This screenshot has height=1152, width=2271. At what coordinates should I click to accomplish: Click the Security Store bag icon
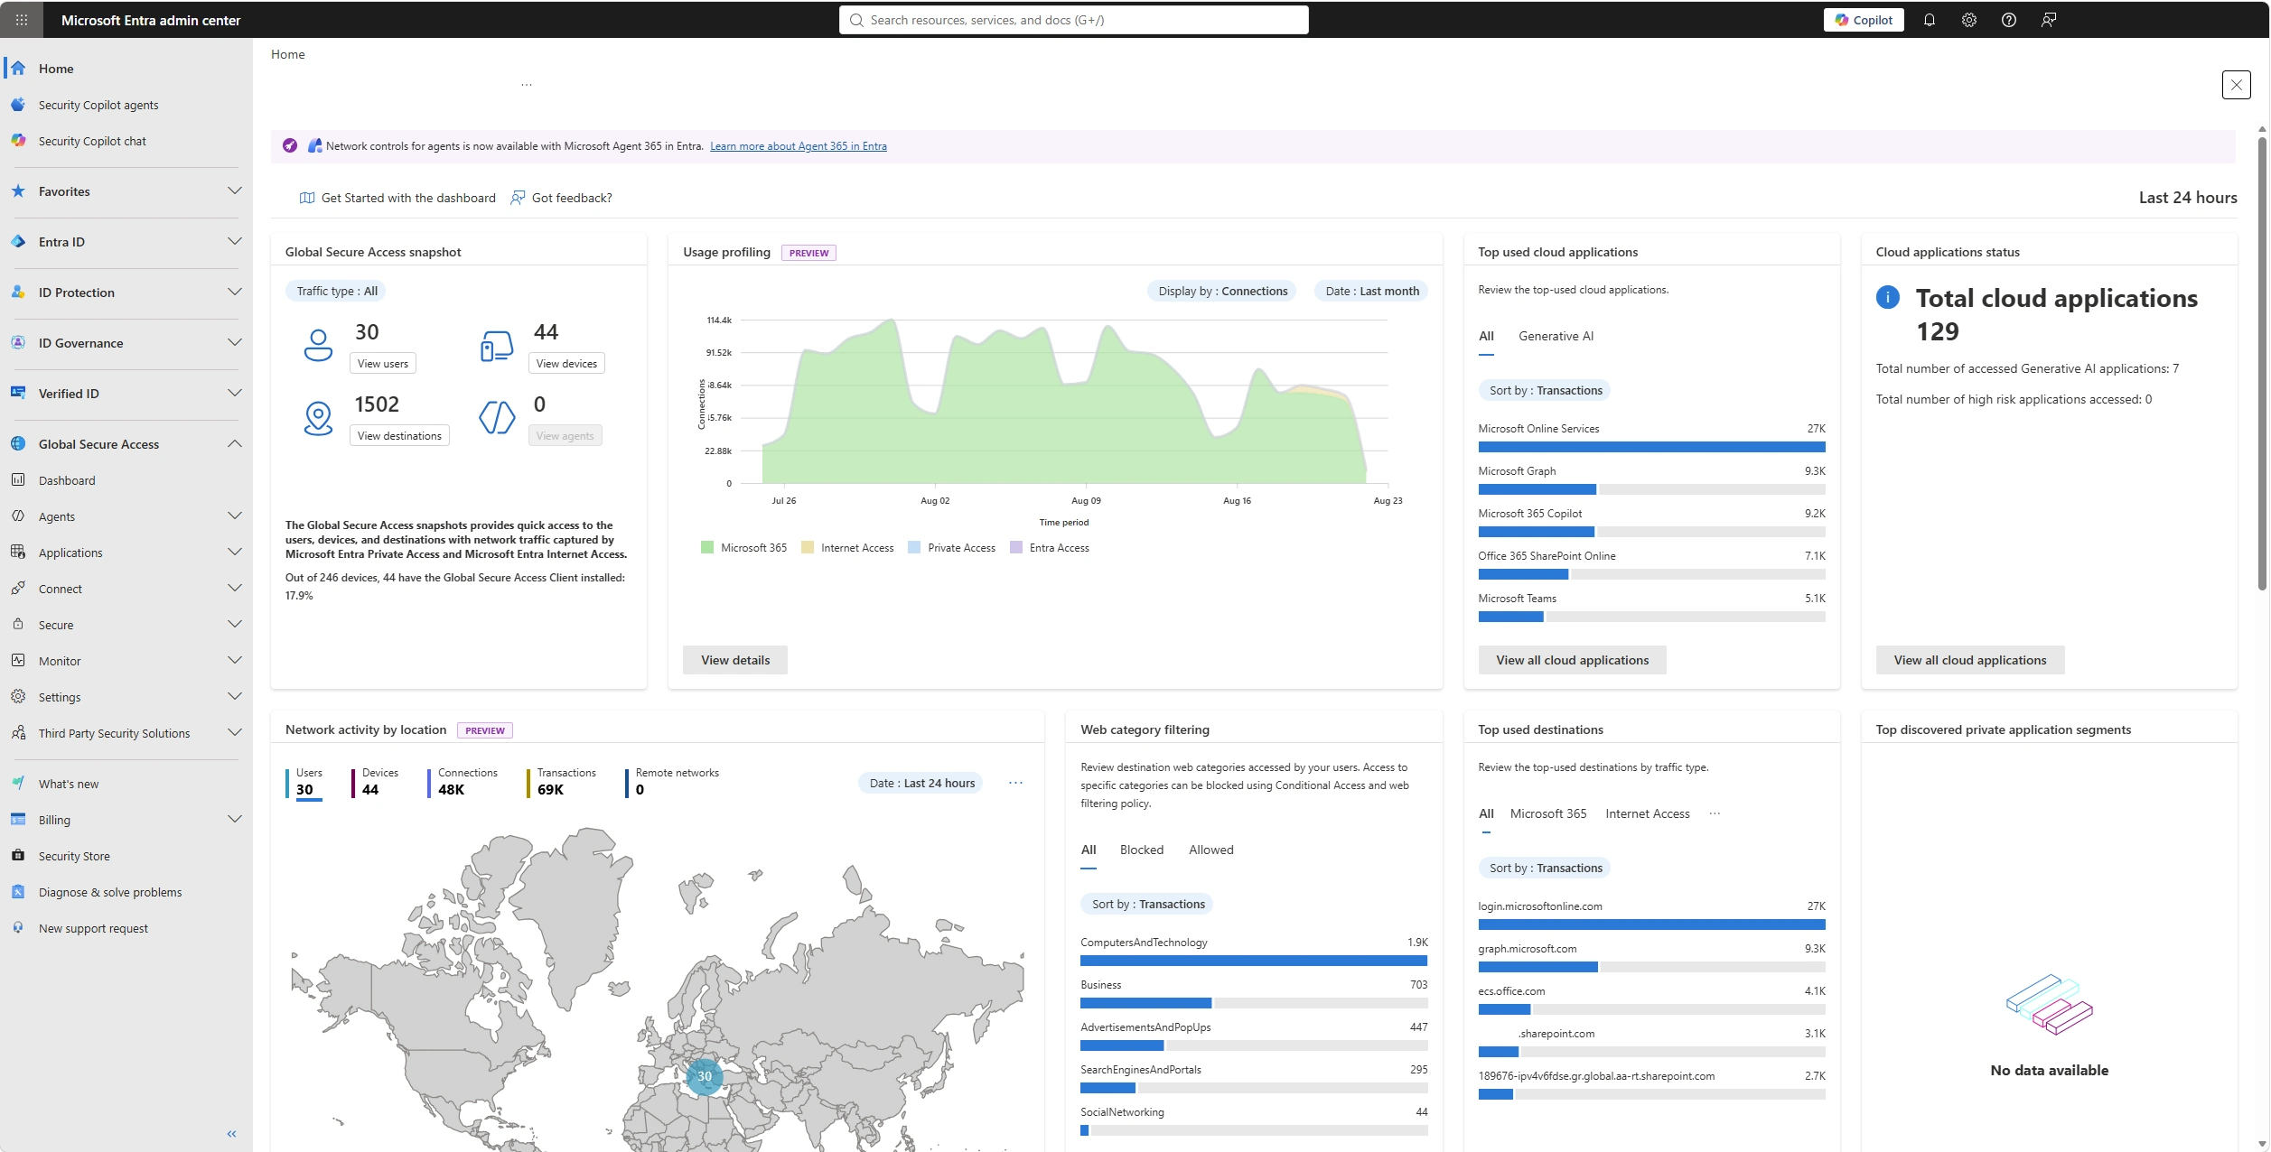coord(18,856)
